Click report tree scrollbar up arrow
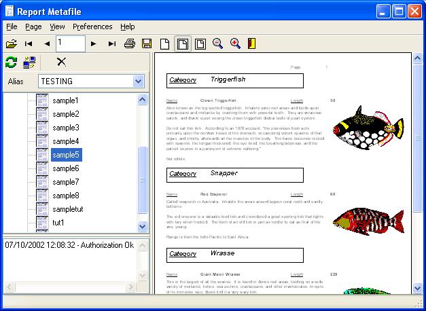426x311 pixels. tap(143, 99)
